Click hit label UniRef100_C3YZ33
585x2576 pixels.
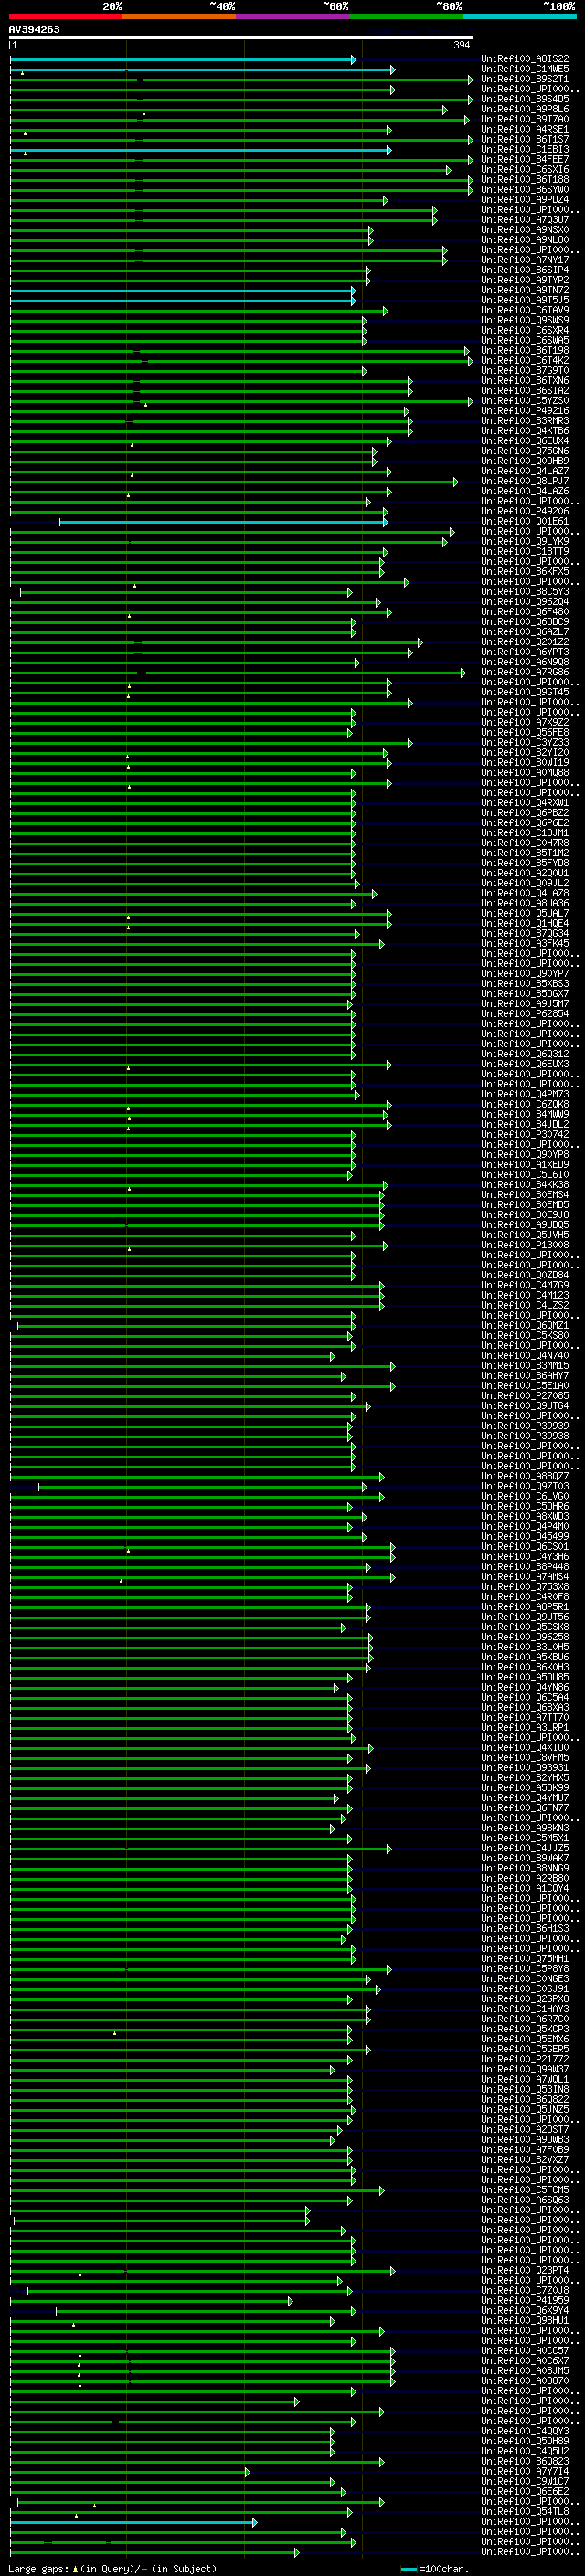coord(525,742)
